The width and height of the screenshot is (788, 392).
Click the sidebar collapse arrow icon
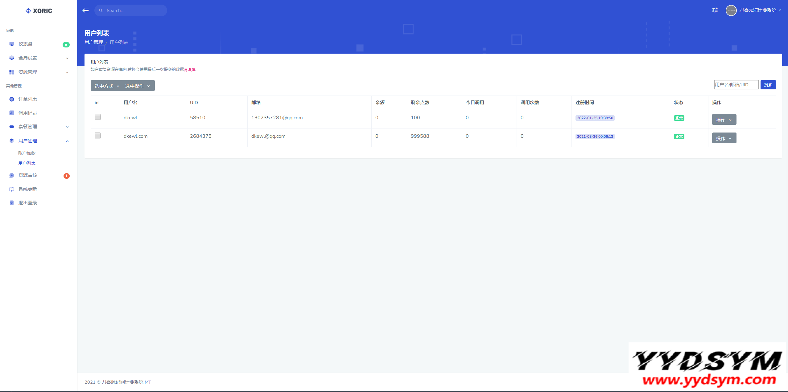coord(85,10)
